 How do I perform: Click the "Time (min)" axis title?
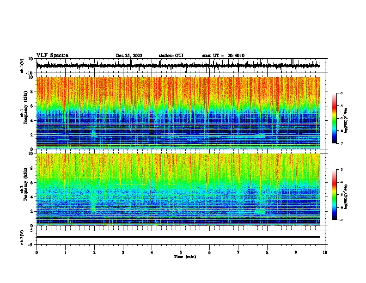tap(185, 257)
